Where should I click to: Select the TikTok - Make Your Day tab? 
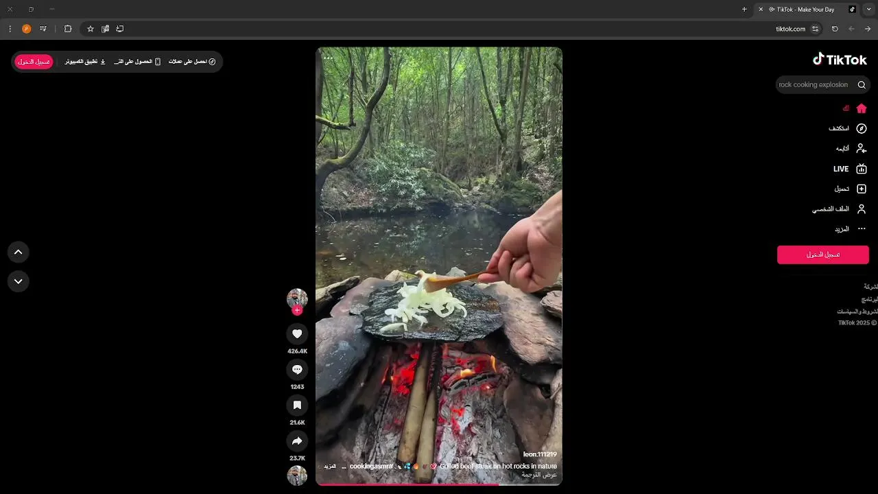[x=807, y=10]
